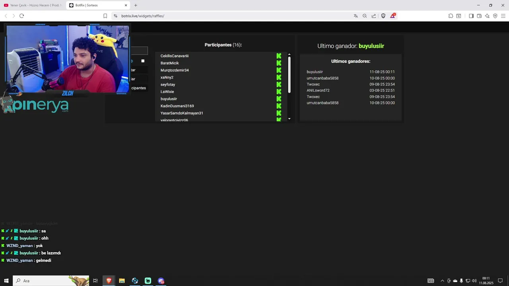Click Kick icon beside CekilisCanavariii
Viewport: 509px width, 286px height.
pos(279,56)
